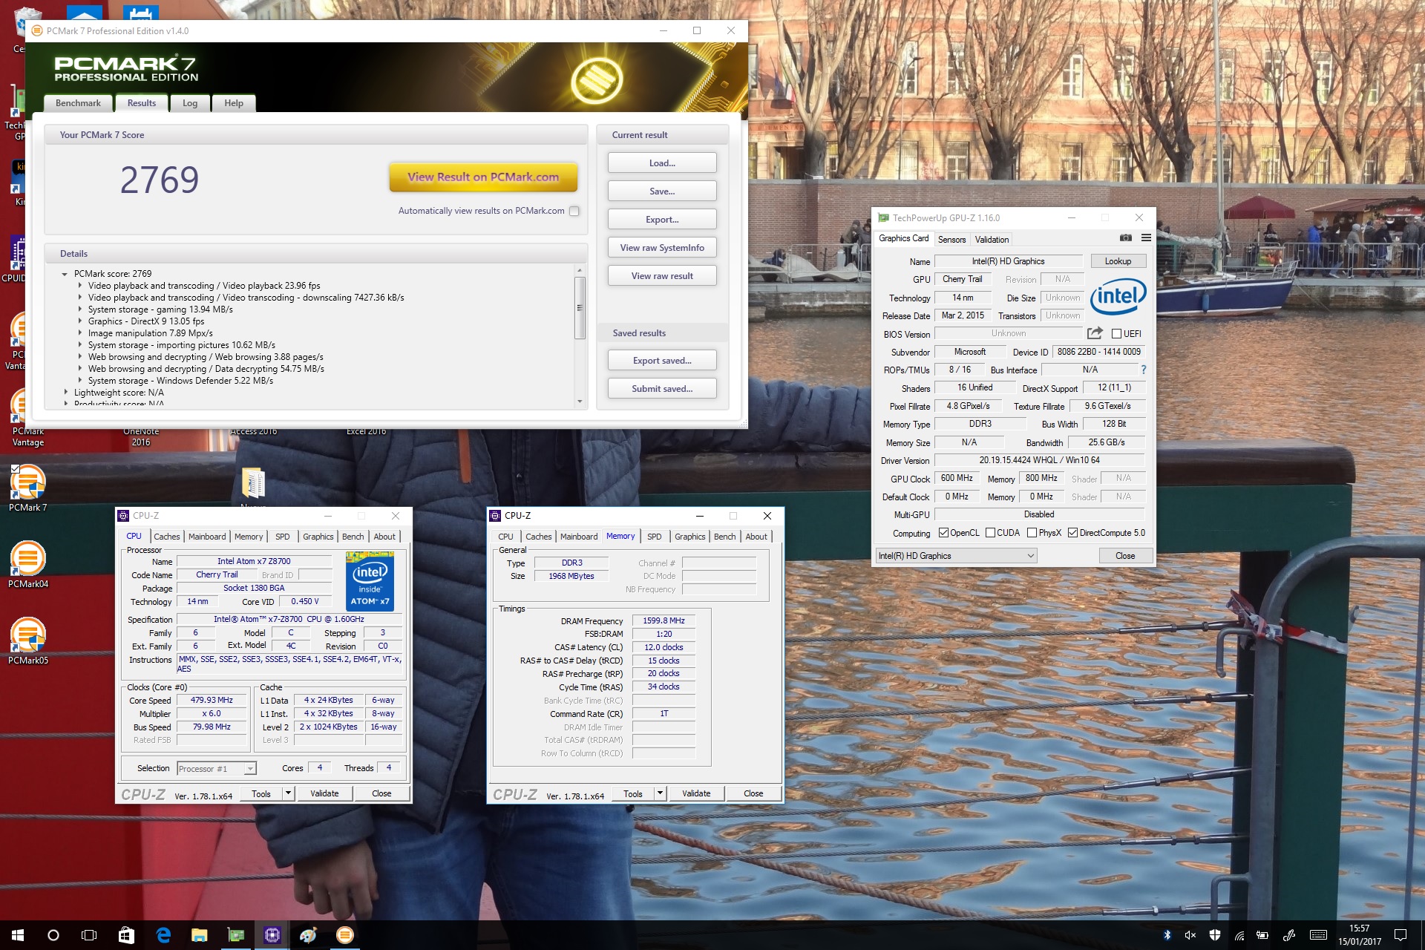
Task: Toggle the OpenCL checkbox in GPU-Z
Action: pos(943,533)
